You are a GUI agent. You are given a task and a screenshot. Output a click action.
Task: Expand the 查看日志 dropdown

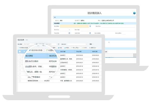pyautogui.click(x=93, y=48)
